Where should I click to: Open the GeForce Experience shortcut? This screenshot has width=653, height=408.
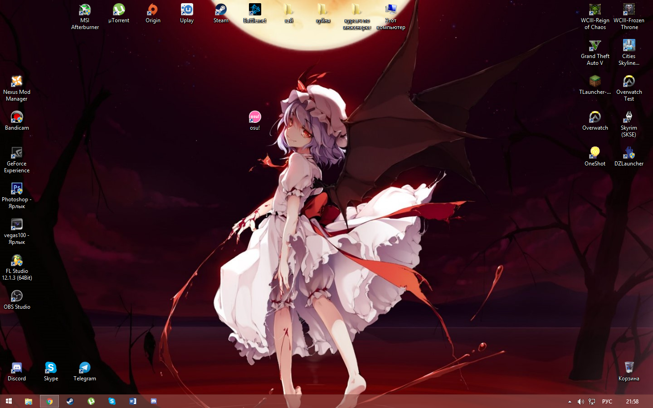17,160
